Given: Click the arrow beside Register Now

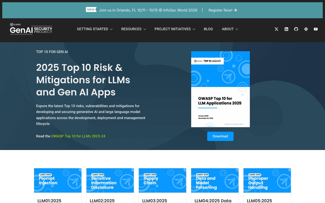Looking at the screenshot, I should [x=235, y=10].
